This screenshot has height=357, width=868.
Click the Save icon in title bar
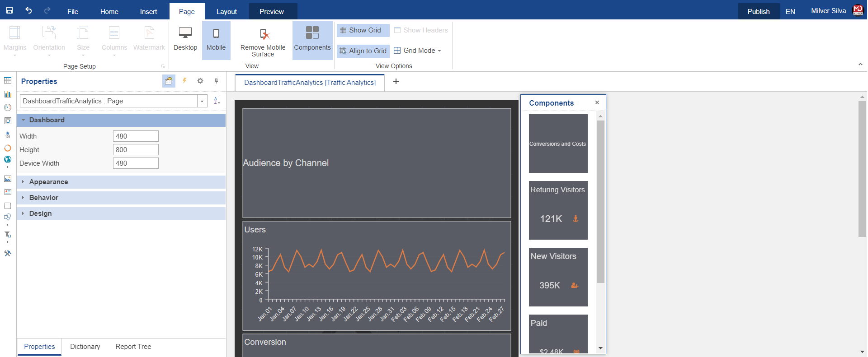[9, 10]
